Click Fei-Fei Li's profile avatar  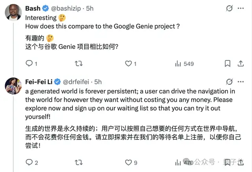tap(13, 86)
